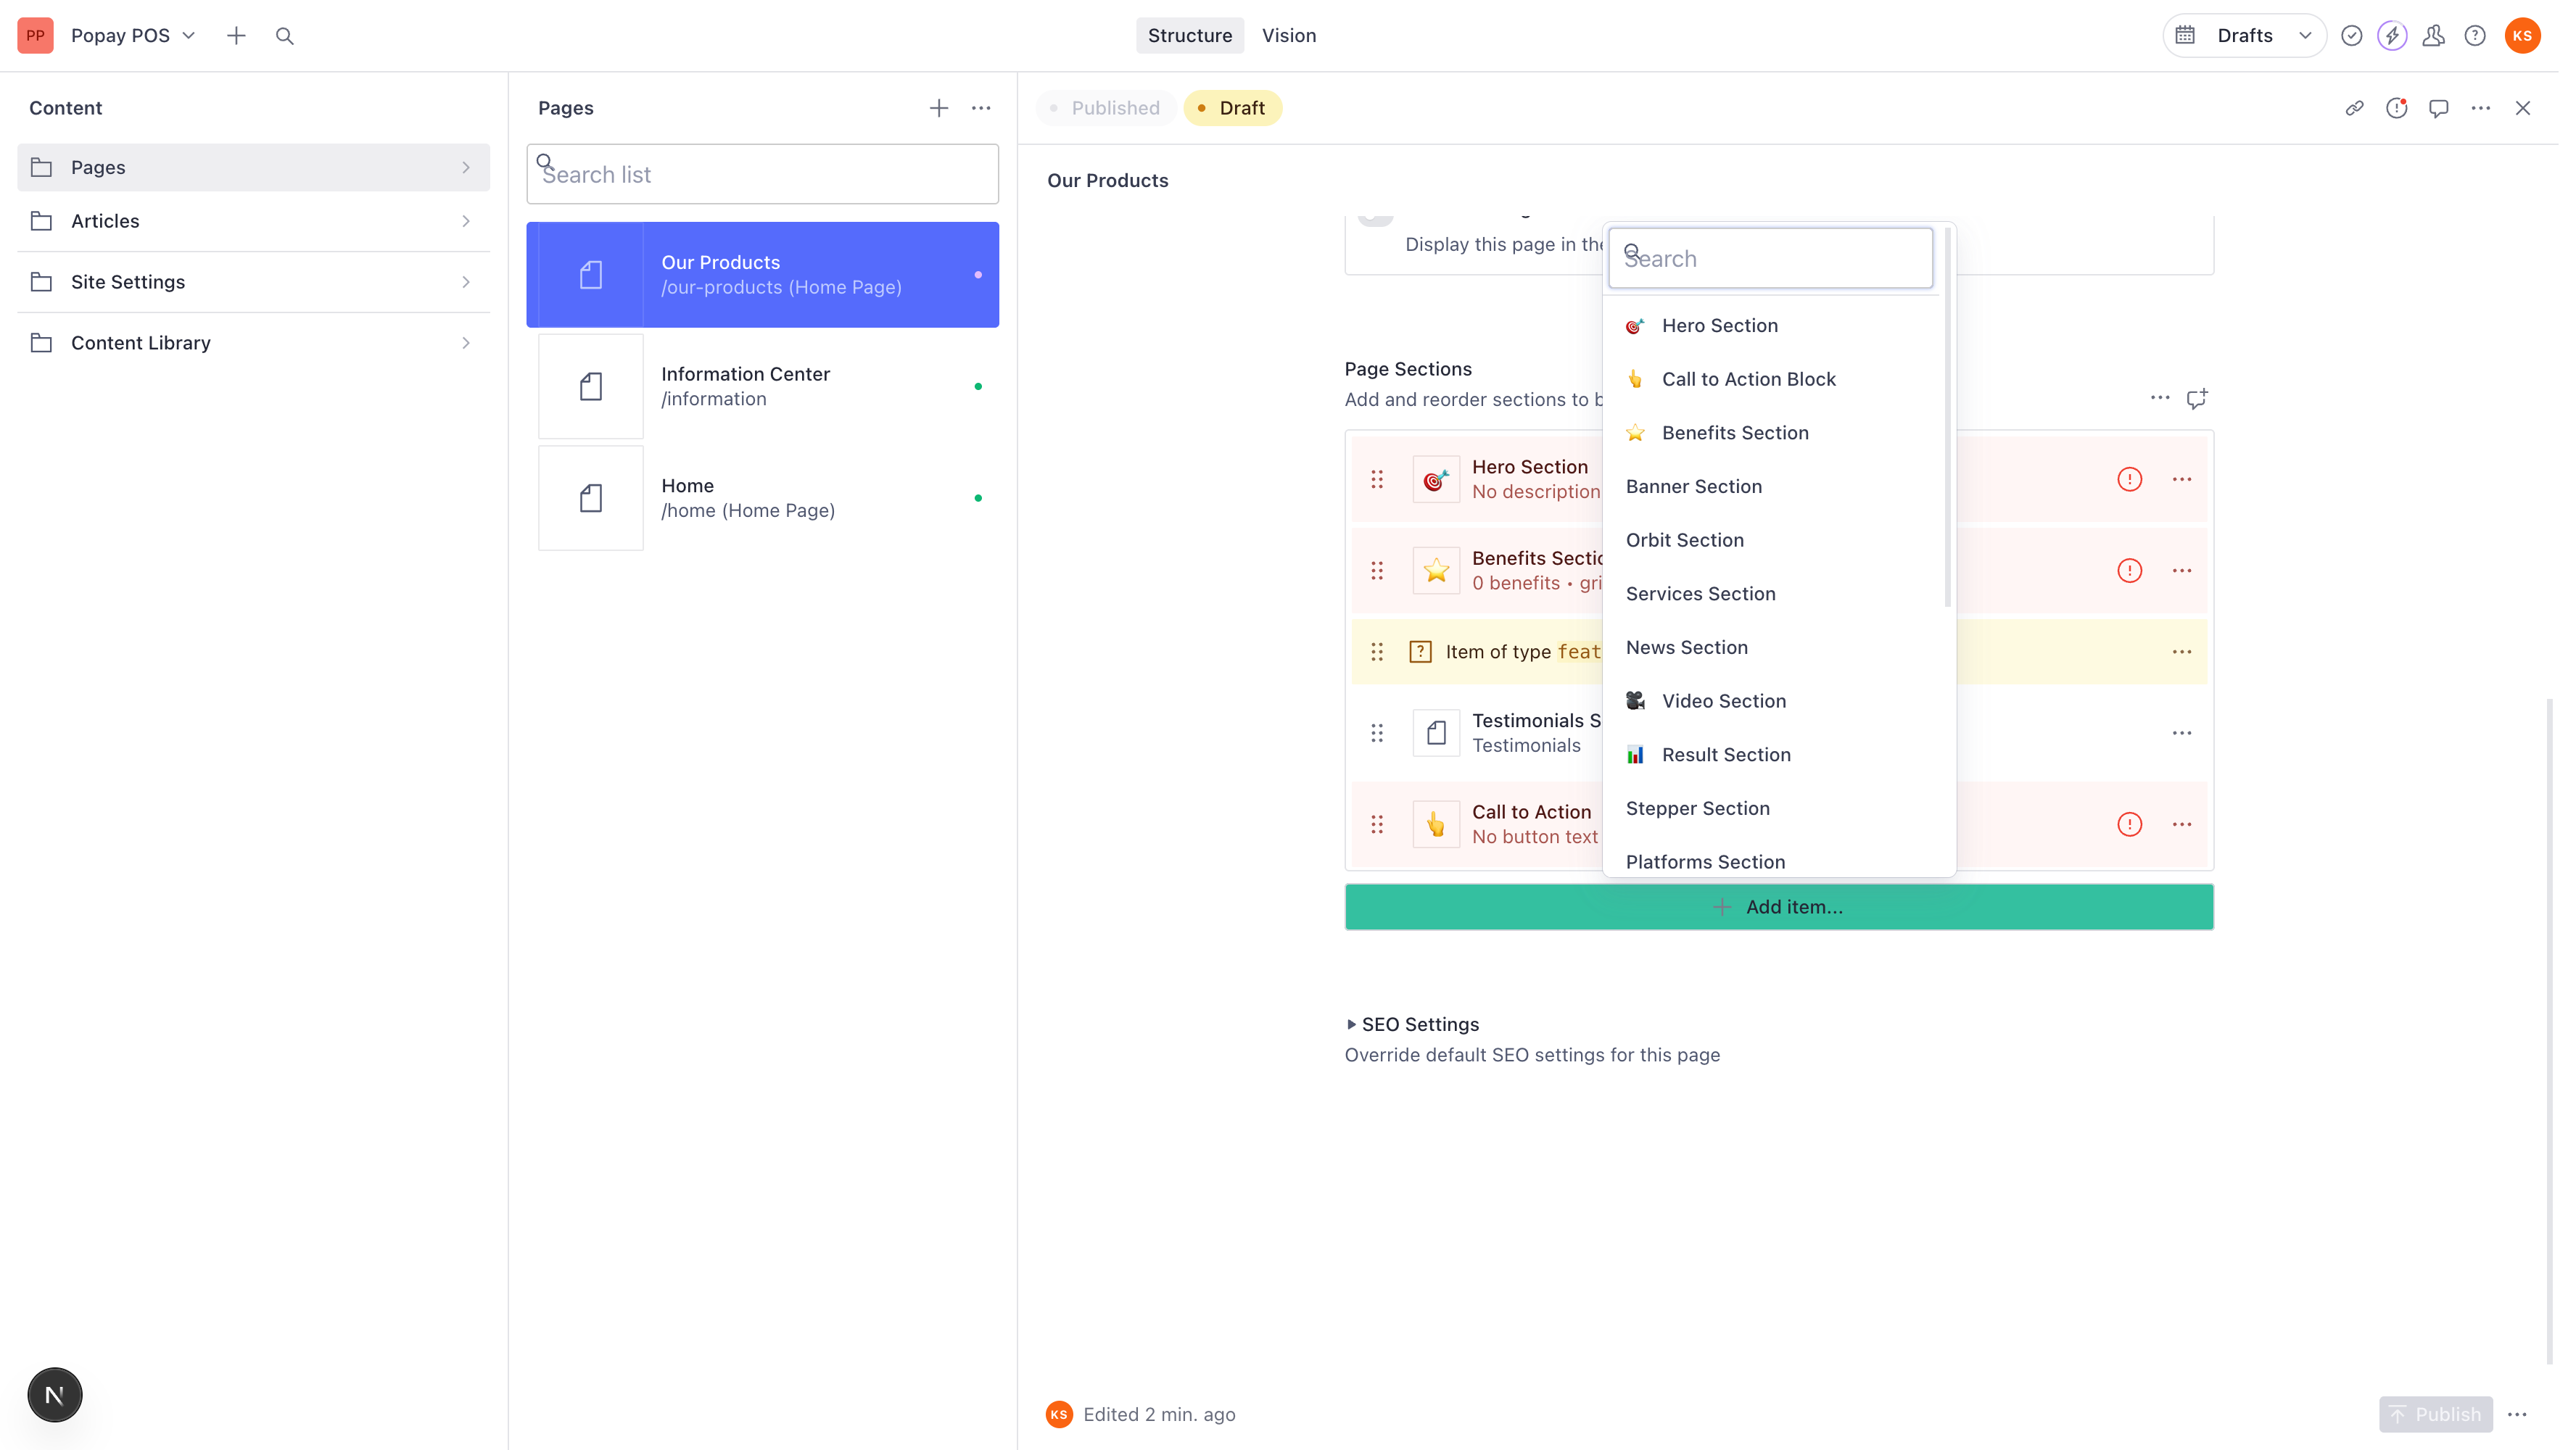Copy the document link icon
The height and width of the screenshot is (1450, 2576).
point(2354,108)
